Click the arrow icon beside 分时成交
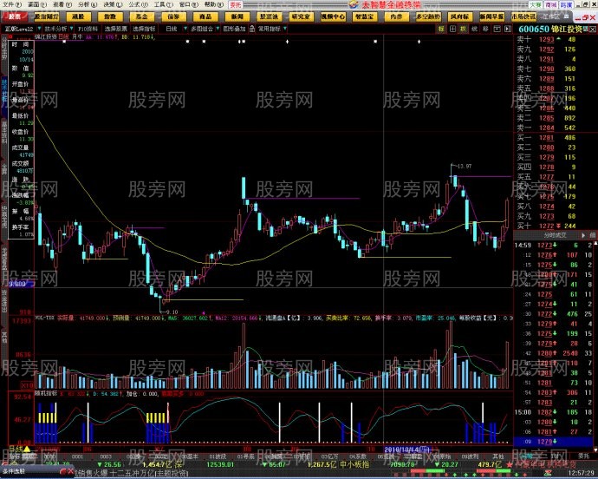Screen dimensions: 598x479 pyautogui.click(x=583, y=235)
